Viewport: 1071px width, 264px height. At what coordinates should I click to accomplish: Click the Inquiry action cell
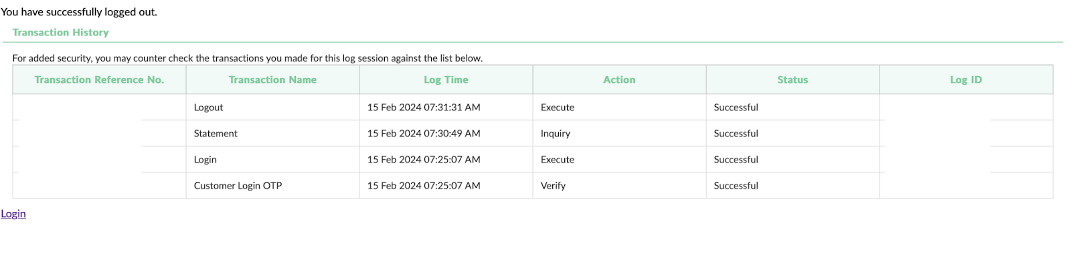pyautogui.click(x=619, y=133)
